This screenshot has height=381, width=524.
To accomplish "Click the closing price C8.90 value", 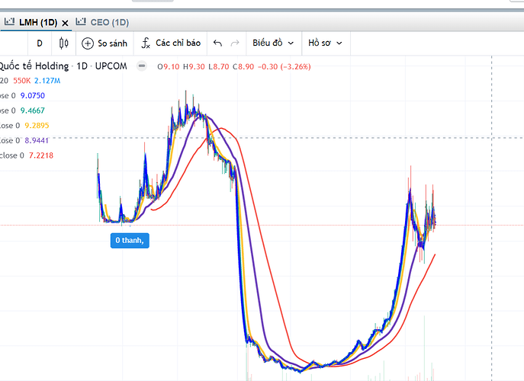I will click(x=243, y=67).
